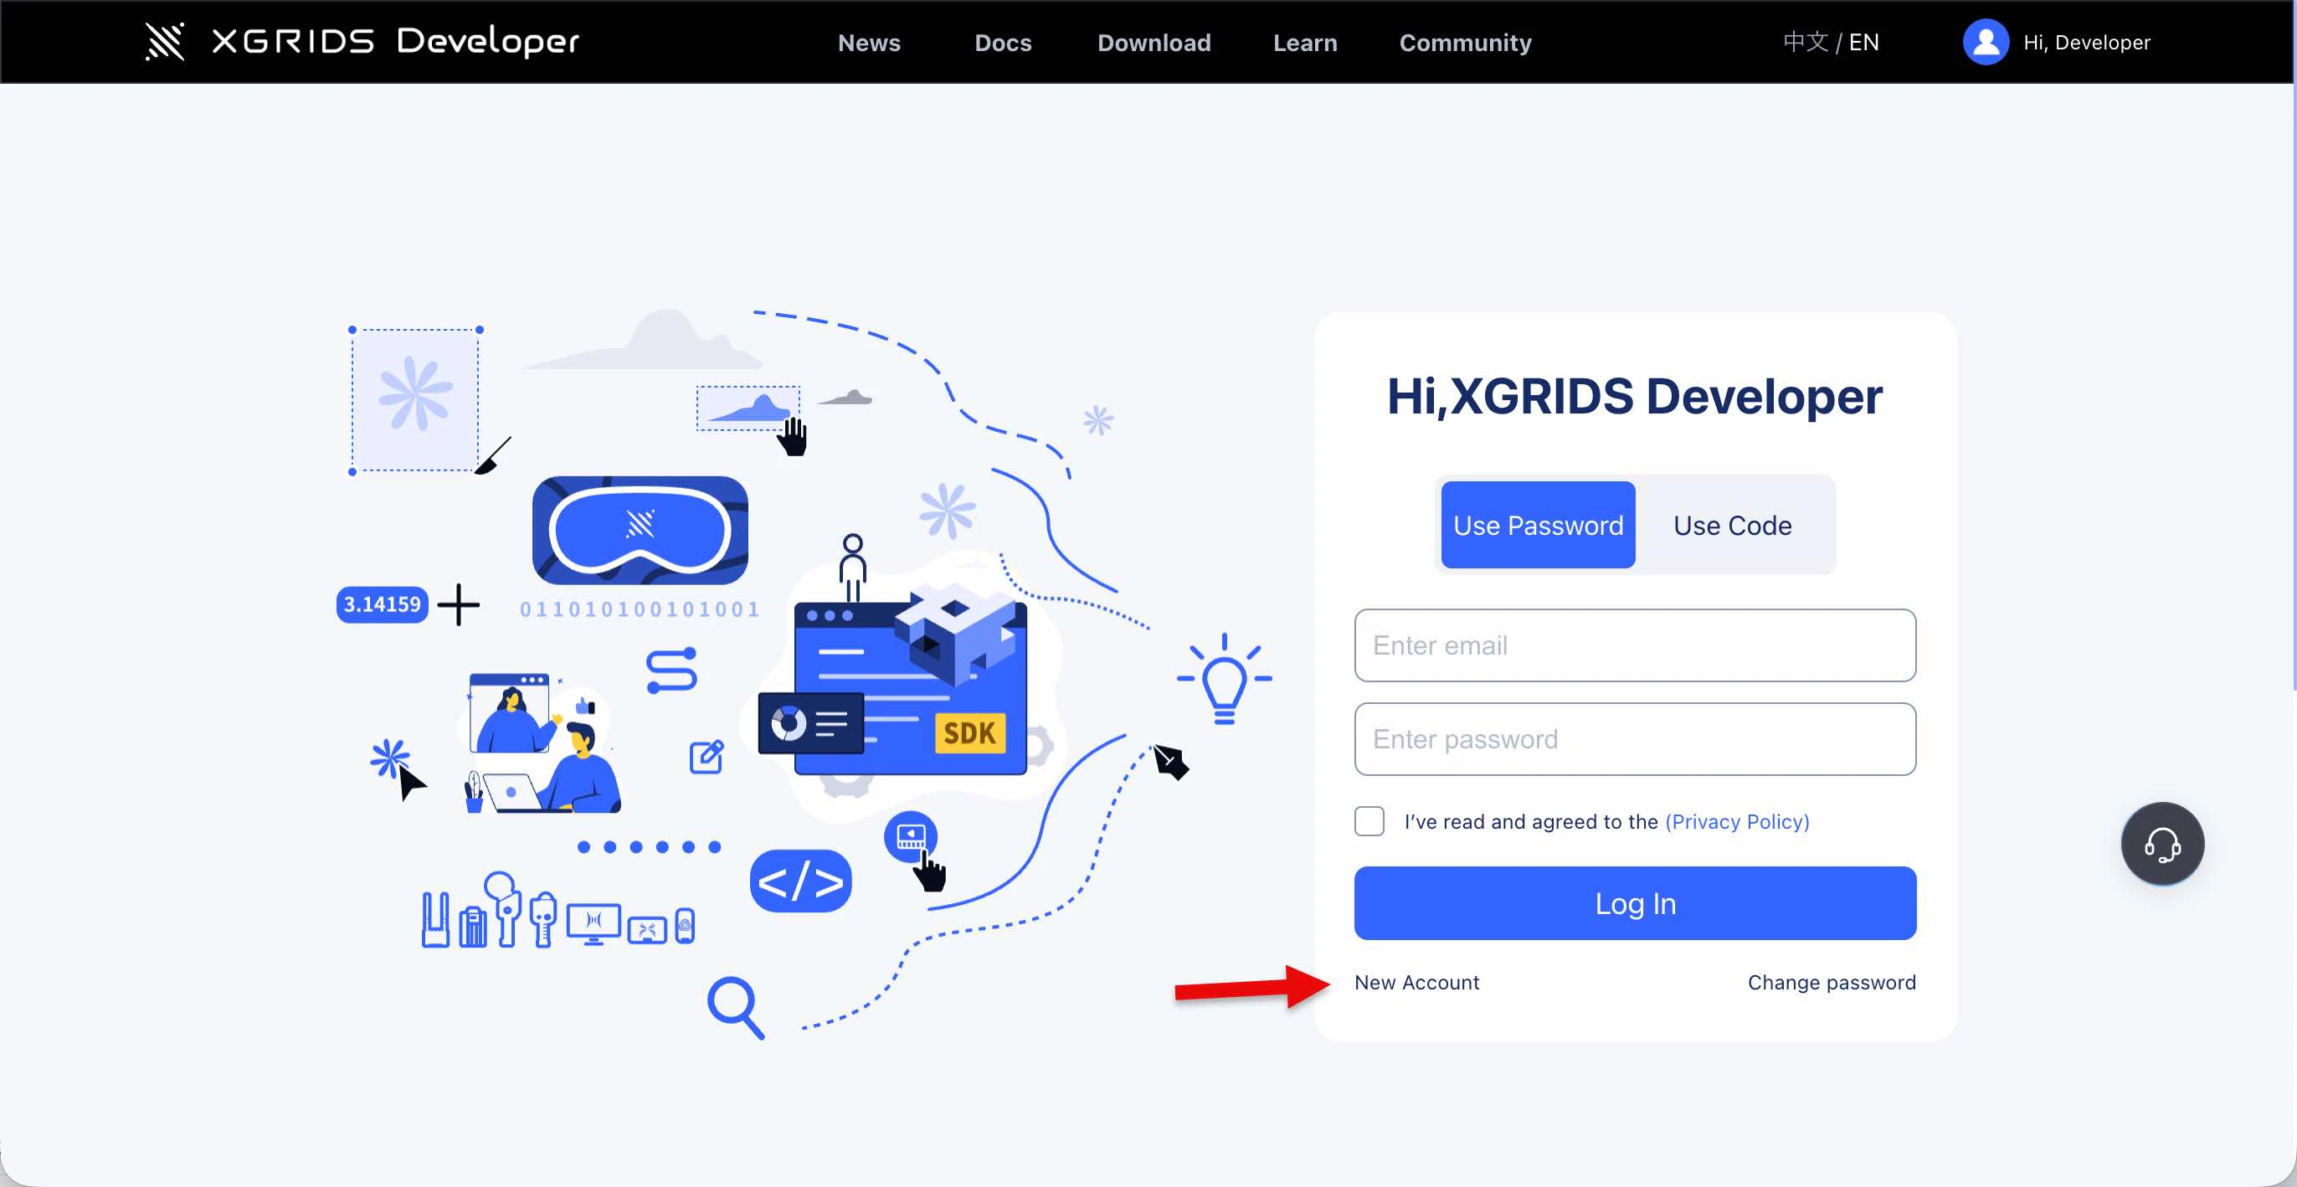Open the News menu item

tap(869, 42)
